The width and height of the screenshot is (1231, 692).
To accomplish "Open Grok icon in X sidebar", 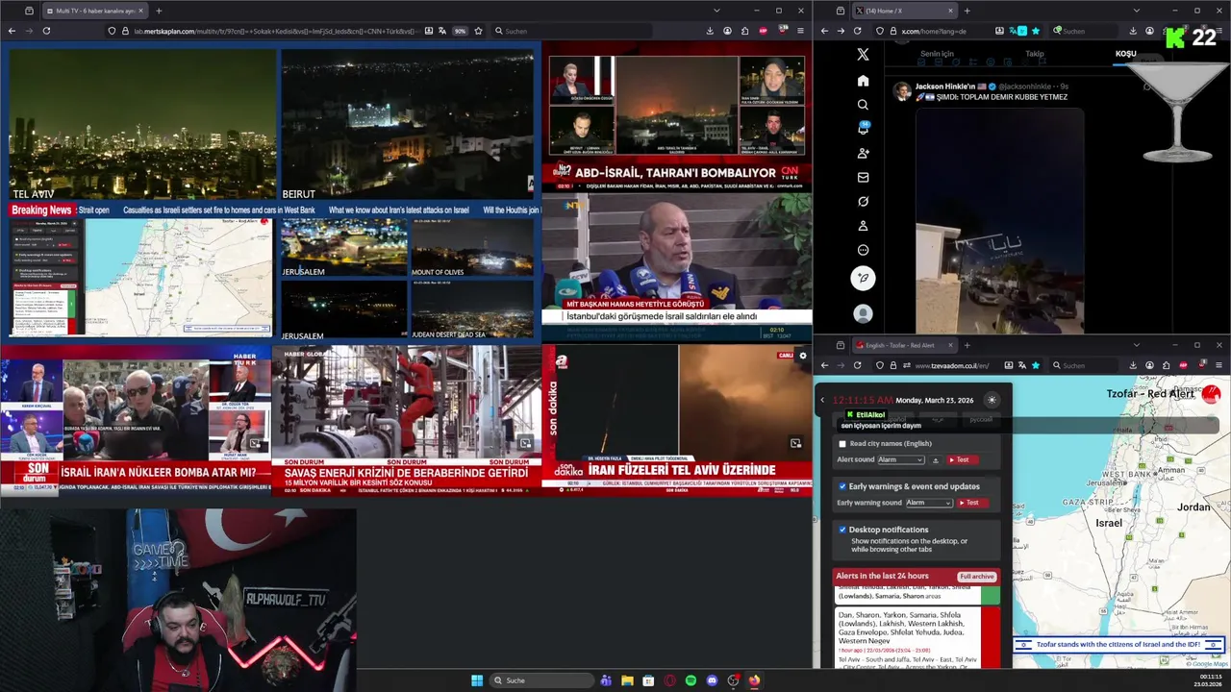I will coord(863,202).
